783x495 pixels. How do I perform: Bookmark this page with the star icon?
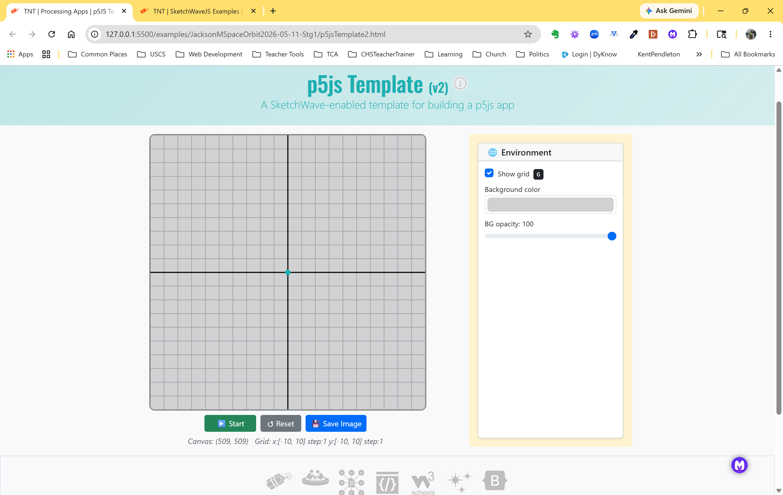coord(528,34)
